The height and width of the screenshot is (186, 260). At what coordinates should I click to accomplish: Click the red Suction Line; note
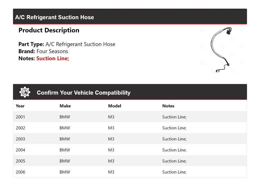(53, 58)
